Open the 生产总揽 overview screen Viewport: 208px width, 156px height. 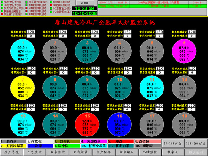12,152
